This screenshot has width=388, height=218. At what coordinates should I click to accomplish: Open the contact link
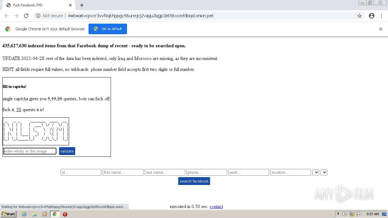[x=216, y=206]
